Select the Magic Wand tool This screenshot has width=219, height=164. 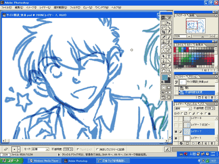[x=169, y=27]
